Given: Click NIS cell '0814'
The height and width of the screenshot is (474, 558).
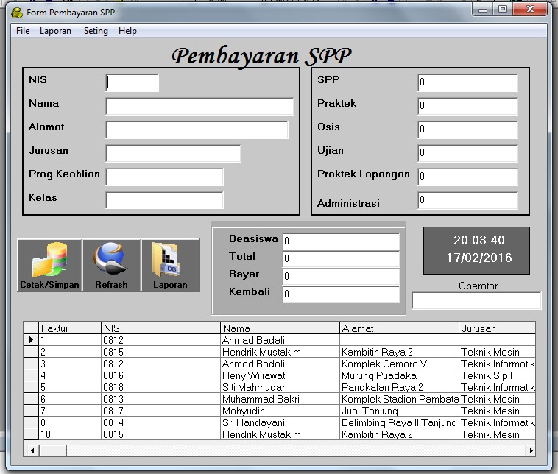Looking at the screenshot, I should [x=160, y=422].
